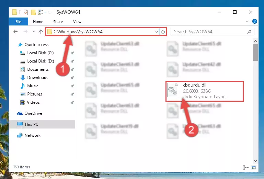Open Help via the blue question icon
264x179 pixels.
[x=255, y=21]
